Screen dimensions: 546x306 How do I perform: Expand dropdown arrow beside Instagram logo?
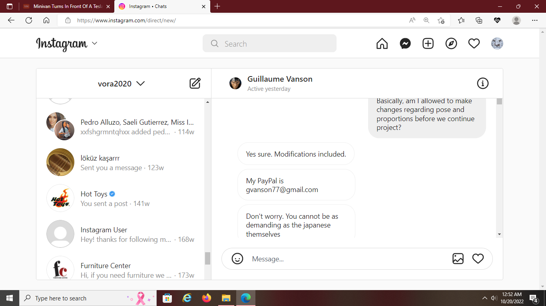coord(95,43)
